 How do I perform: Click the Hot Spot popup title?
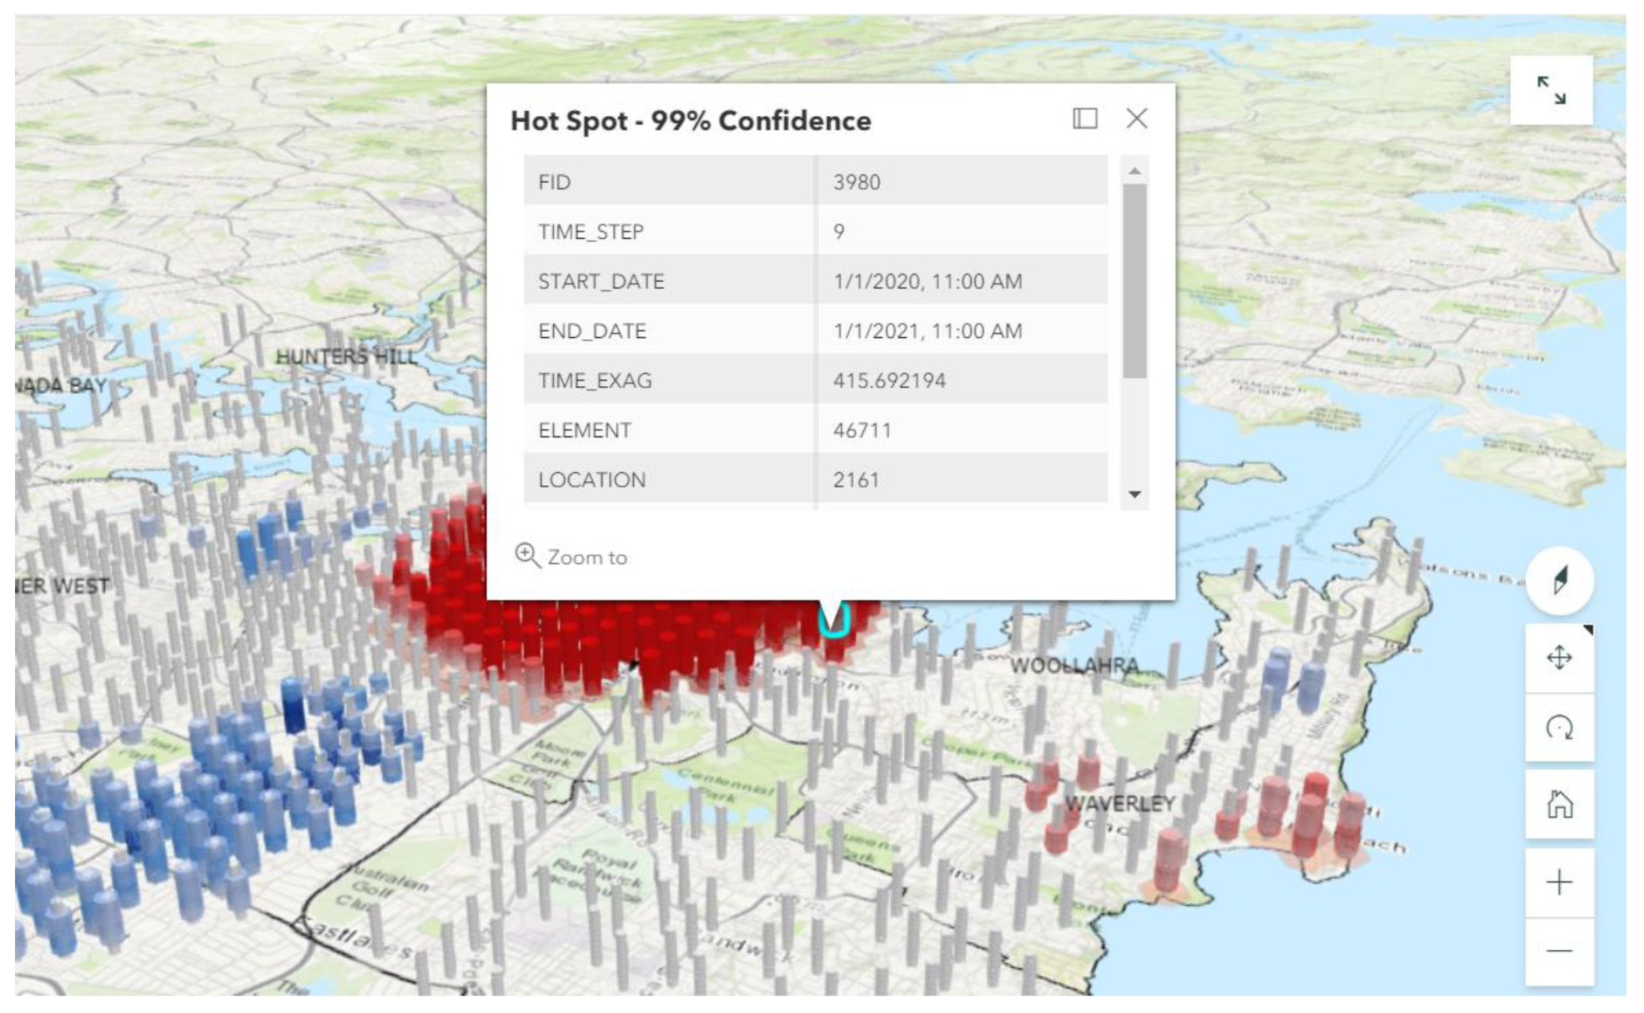click(x=691, y=121)
